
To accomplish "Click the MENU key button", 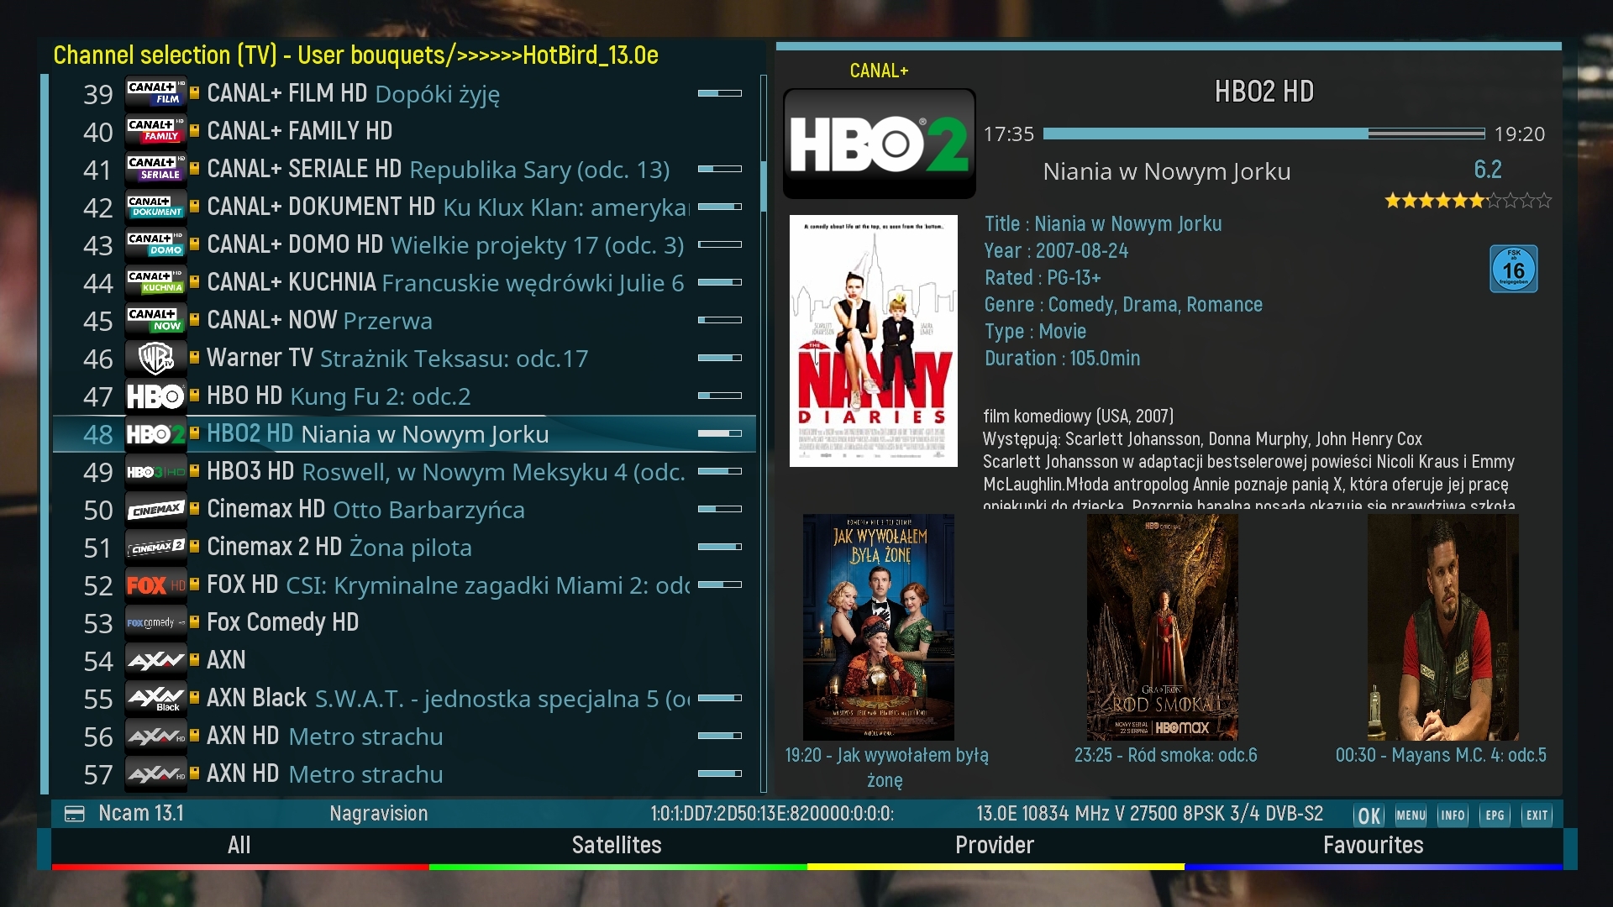I will pyautogui.click(x=1411, y=815).
